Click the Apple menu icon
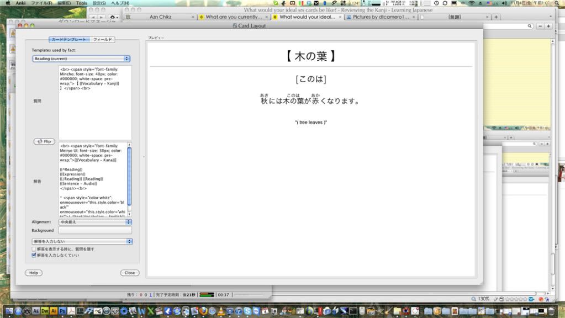Screen dimensions: 565x318 point(7,3)
